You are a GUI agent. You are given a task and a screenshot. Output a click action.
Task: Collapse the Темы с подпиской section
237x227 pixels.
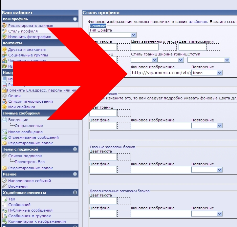tap(75, 149)
